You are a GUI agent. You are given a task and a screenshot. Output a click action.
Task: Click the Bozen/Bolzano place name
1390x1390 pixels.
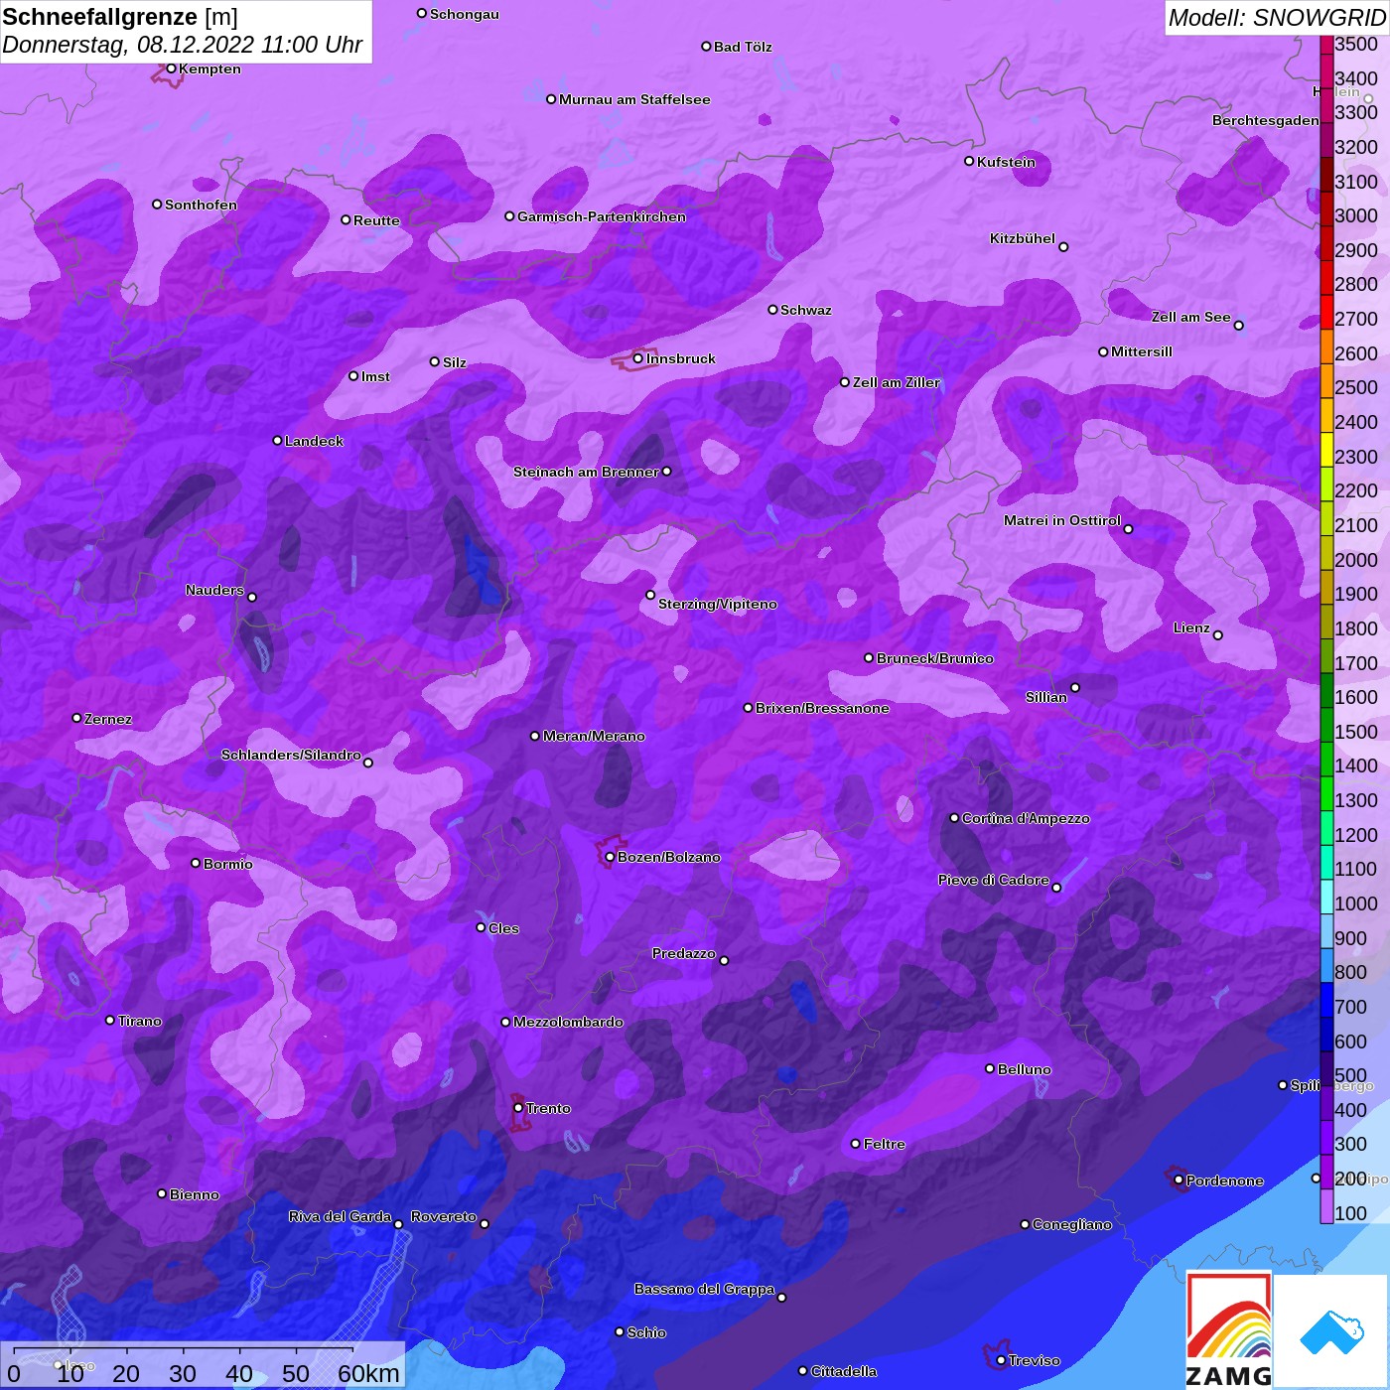pyautogui.click(x=669, y=857)
